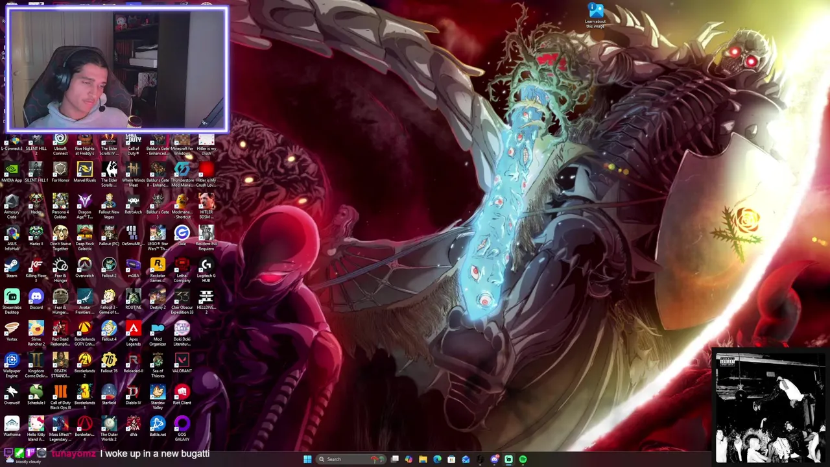Open Microsoft Store from the taskbar

point(451,459)
